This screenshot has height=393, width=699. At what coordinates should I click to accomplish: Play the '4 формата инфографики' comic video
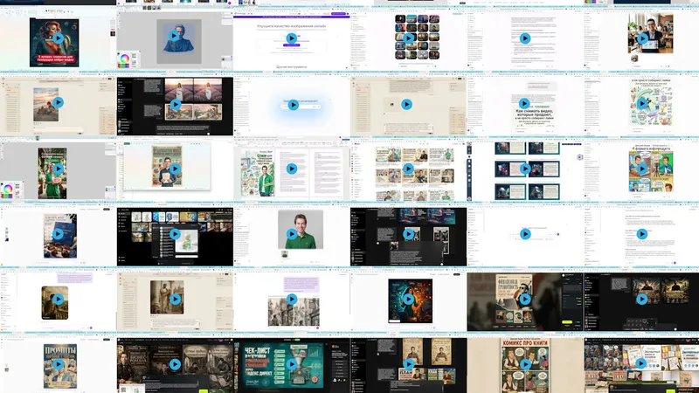coord(642,169)
